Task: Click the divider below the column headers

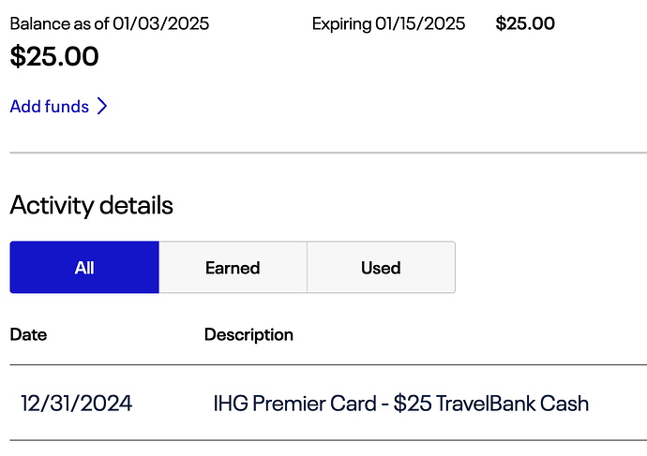Action: point(328,365)
